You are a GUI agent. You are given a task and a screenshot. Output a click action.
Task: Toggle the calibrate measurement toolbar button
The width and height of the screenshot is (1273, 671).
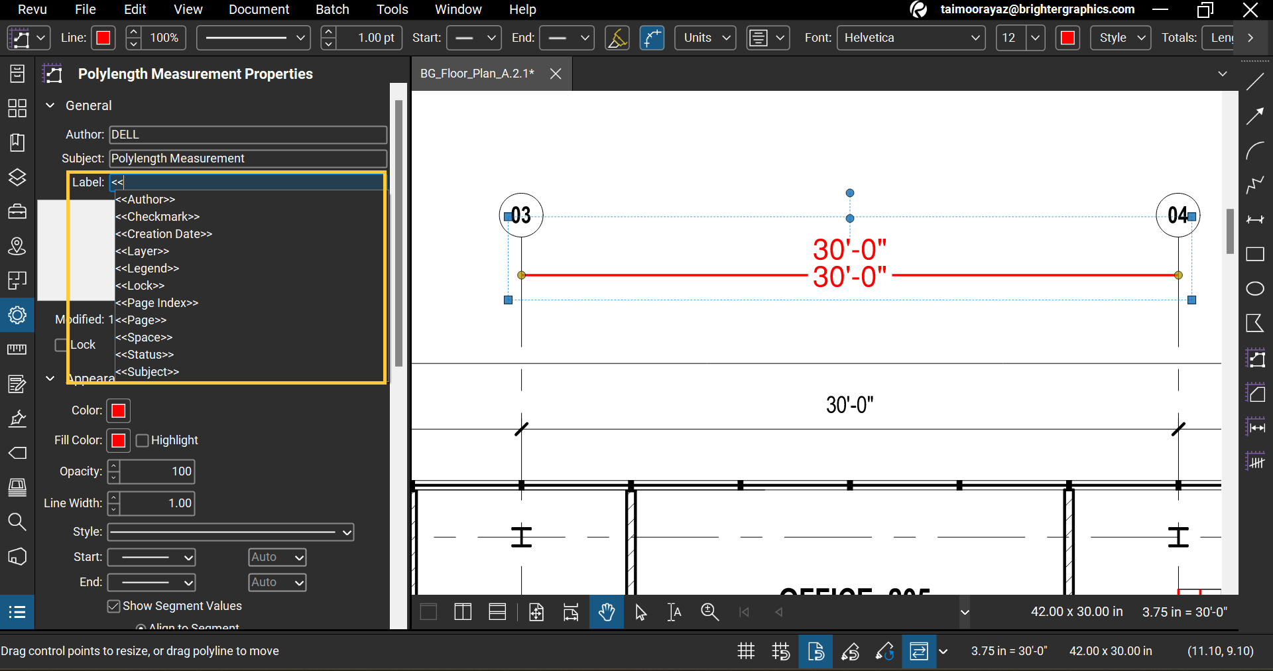(617, 38)
